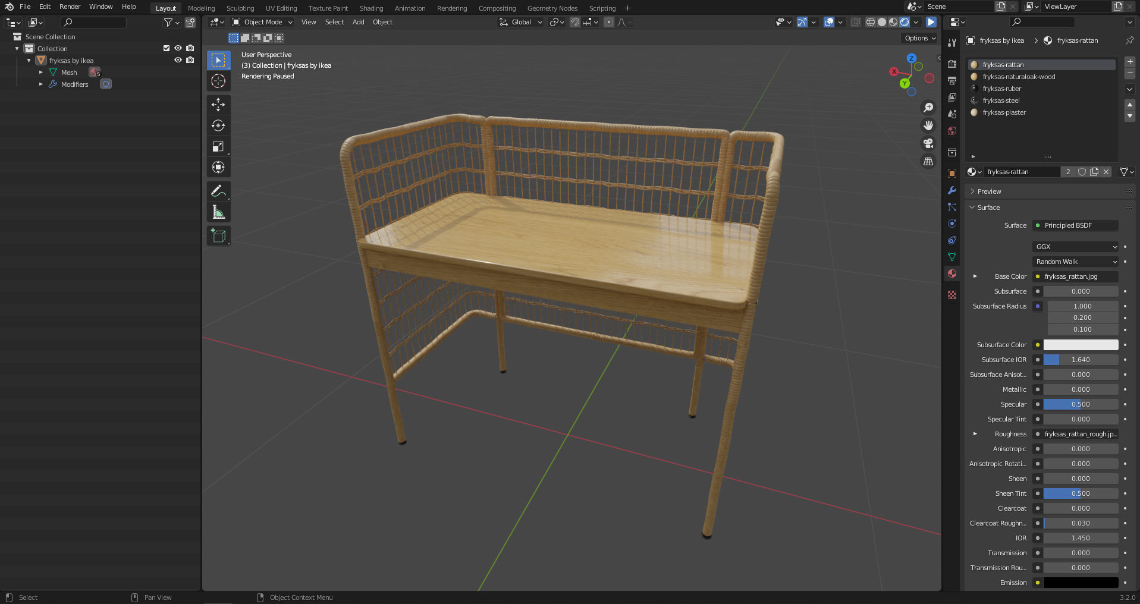Viewport: 1140px width, 604px height.
Task: Select the Transform tool
Action: pyautogui.click(x=218, y=167)
